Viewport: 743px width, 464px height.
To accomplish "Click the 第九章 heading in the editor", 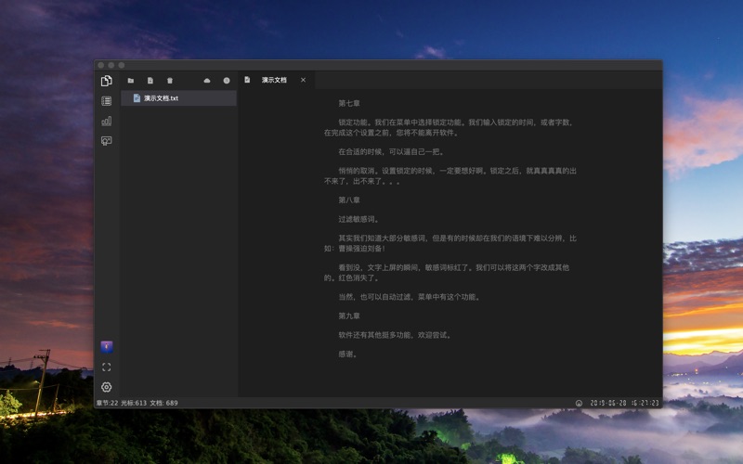I will tap(349, 316).
